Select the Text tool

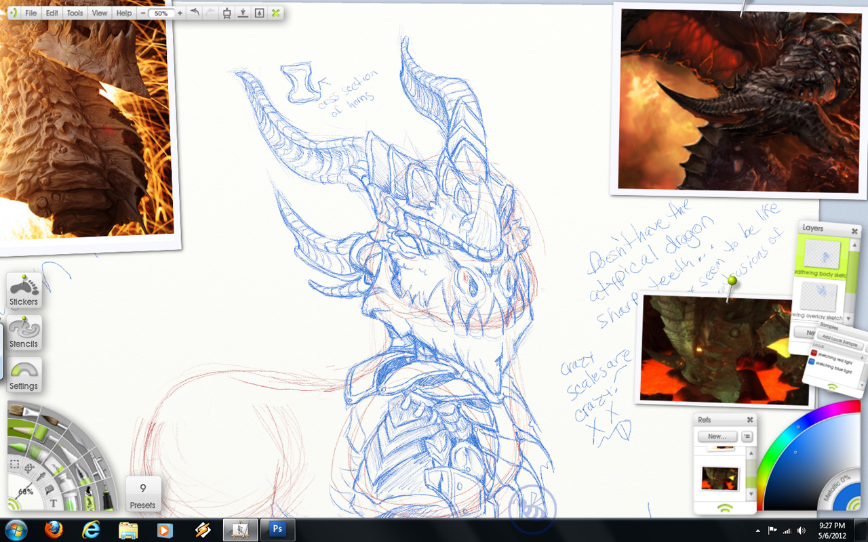pyautogui.click(x=54, y=503)
